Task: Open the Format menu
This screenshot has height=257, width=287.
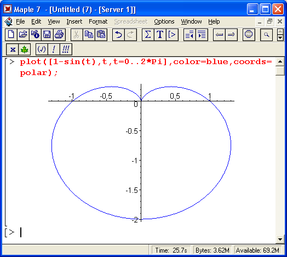Action: click(x=98, y=21)
